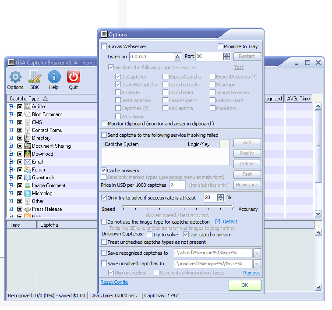Viewport: 332px width, 310px height.
Task: Click the Reset Config link
Action: click(x=114, y=282)
